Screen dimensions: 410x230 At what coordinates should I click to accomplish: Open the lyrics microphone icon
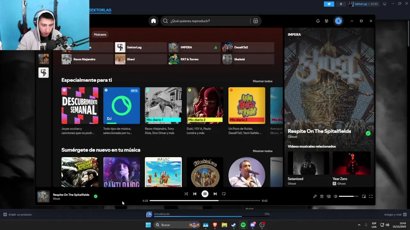pos(315,196)
